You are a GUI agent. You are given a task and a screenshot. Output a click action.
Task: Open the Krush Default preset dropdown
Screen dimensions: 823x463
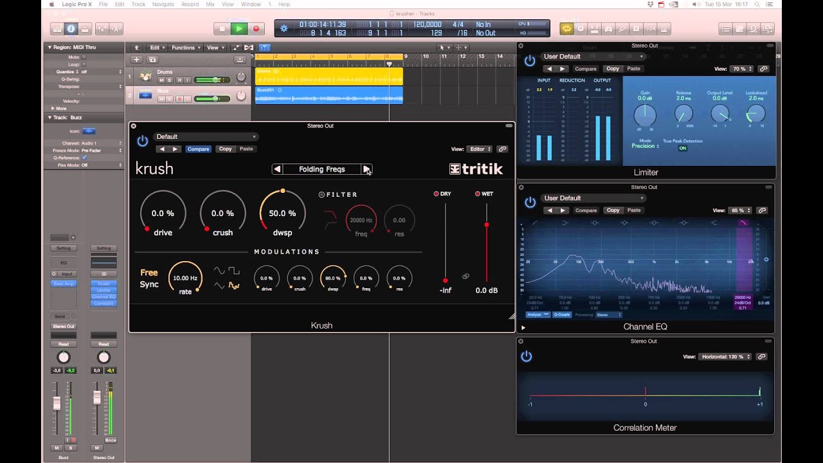[x=206, y=136]
